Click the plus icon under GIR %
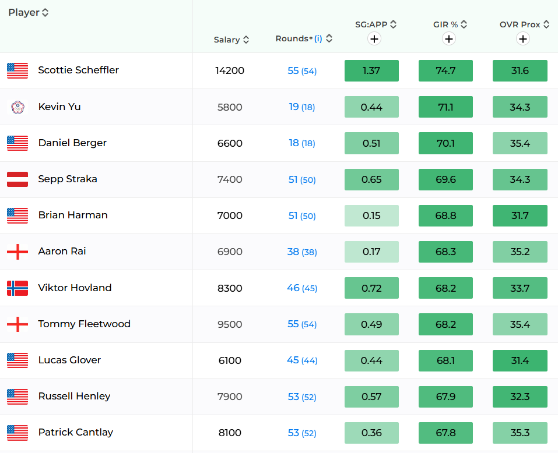Screen dimensions: 558x453 (x=449, y=39)
